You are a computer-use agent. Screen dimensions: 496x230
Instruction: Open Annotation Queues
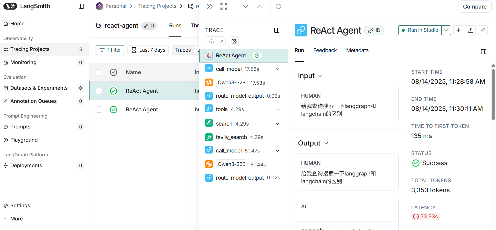[x=45, y=101]
